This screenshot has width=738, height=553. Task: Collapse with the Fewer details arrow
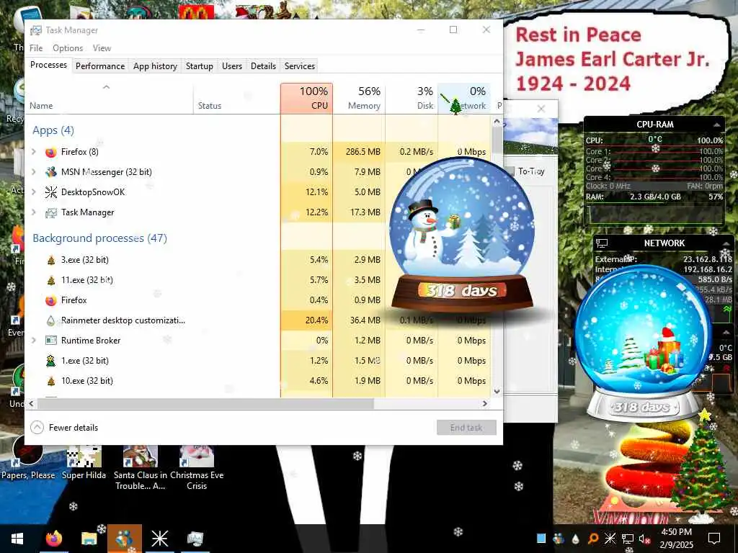37,428
